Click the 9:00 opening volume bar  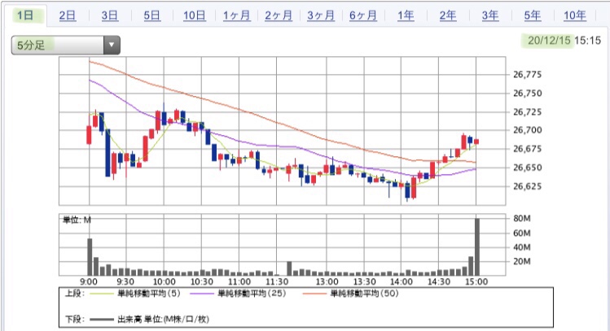90,257
